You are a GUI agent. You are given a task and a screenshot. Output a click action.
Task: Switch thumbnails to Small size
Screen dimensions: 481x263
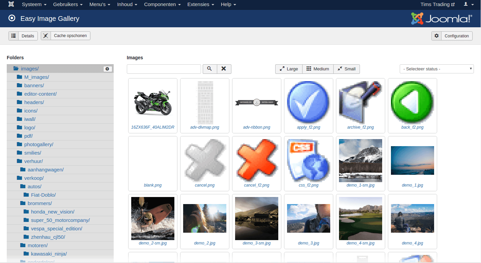[347, 69]
